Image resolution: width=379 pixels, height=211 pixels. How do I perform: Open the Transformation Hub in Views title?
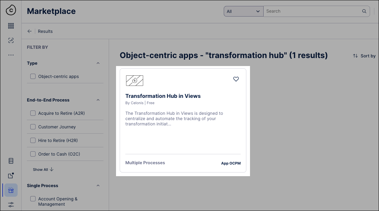pos(163,96)
